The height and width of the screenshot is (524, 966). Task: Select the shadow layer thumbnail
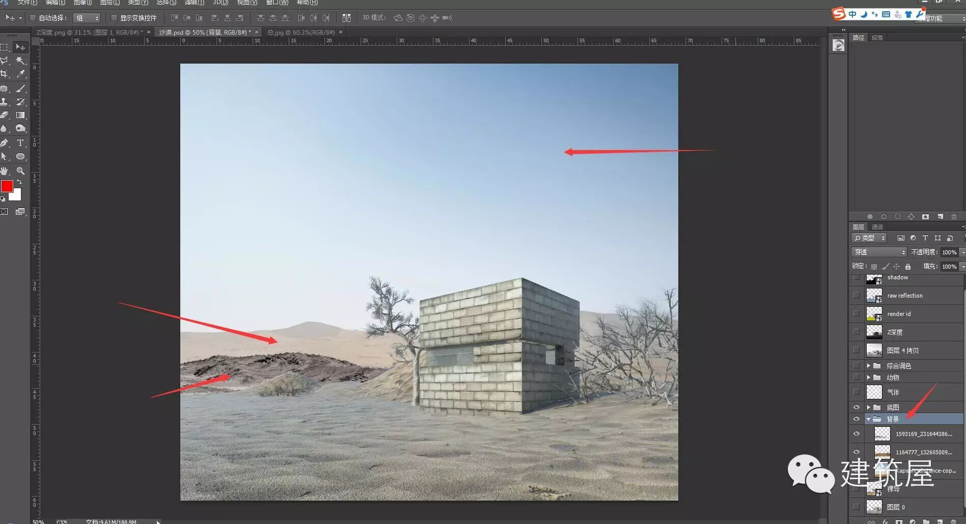click(874, 279)
